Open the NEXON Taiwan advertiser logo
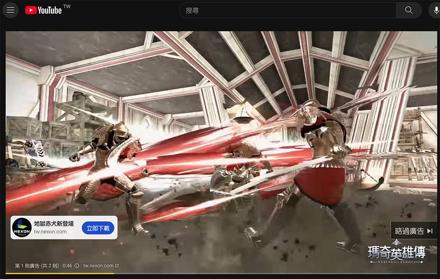 tap(22, 228)
